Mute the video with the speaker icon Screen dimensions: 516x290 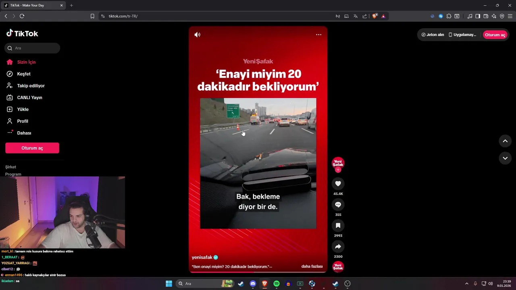tap(197, 35)
